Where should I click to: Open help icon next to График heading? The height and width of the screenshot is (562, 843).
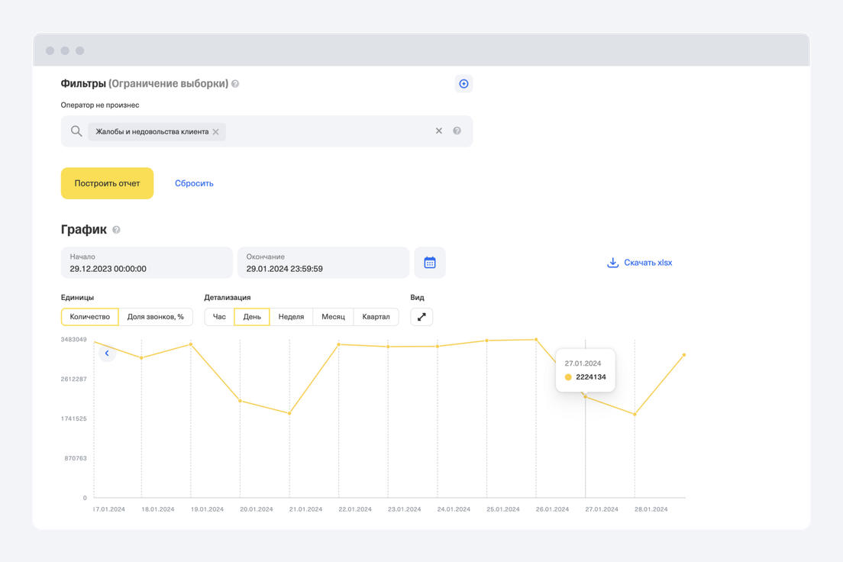[x=116, y=230]
